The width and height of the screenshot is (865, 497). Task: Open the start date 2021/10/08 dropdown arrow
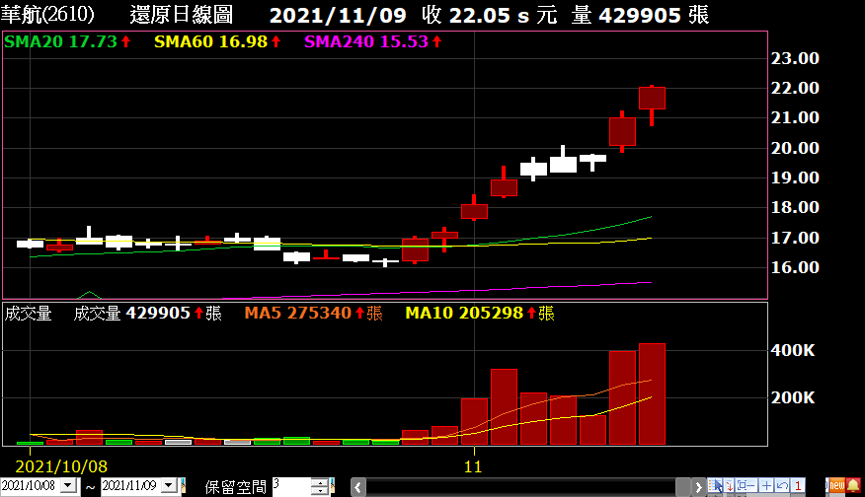(68, 485)
